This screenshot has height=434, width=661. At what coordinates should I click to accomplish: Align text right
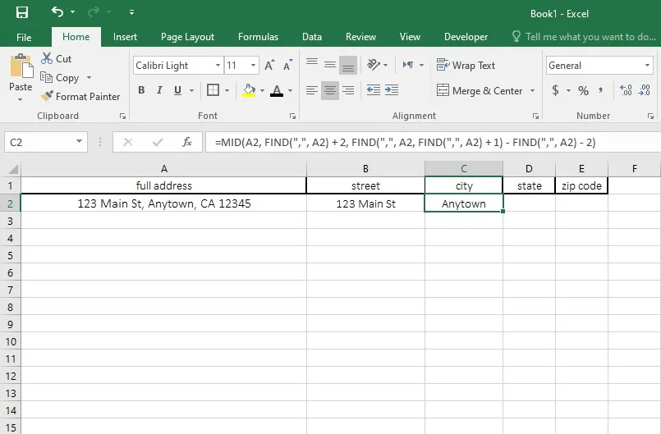coord(348,90)
